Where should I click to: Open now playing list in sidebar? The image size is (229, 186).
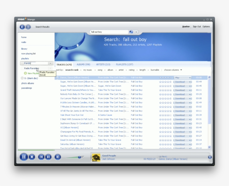click(x=28, y=54)
